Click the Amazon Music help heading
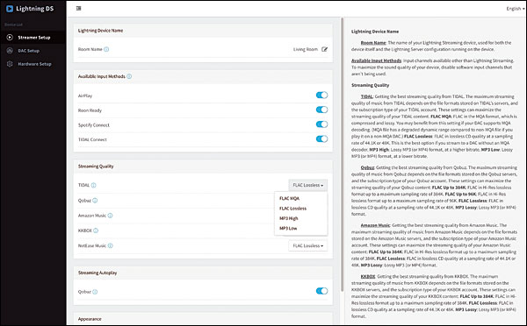This screenshot has width=527, height=326. (375, 225)
